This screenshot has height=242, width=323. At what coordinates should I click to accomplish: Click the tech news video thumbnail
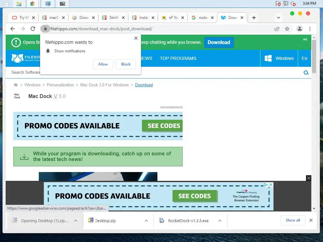(x=98, y=176)
